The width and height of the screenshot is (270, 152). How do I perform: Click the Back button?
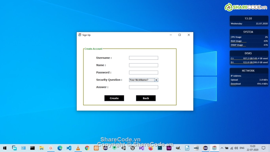(x=146, y=98)
